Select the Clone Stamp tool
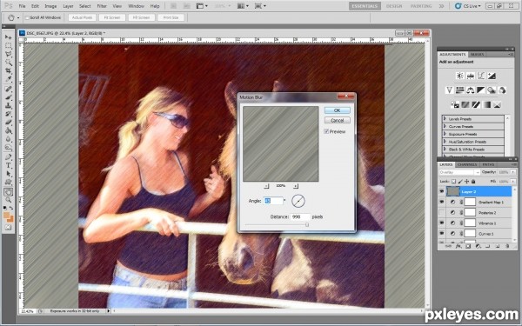 8,106
